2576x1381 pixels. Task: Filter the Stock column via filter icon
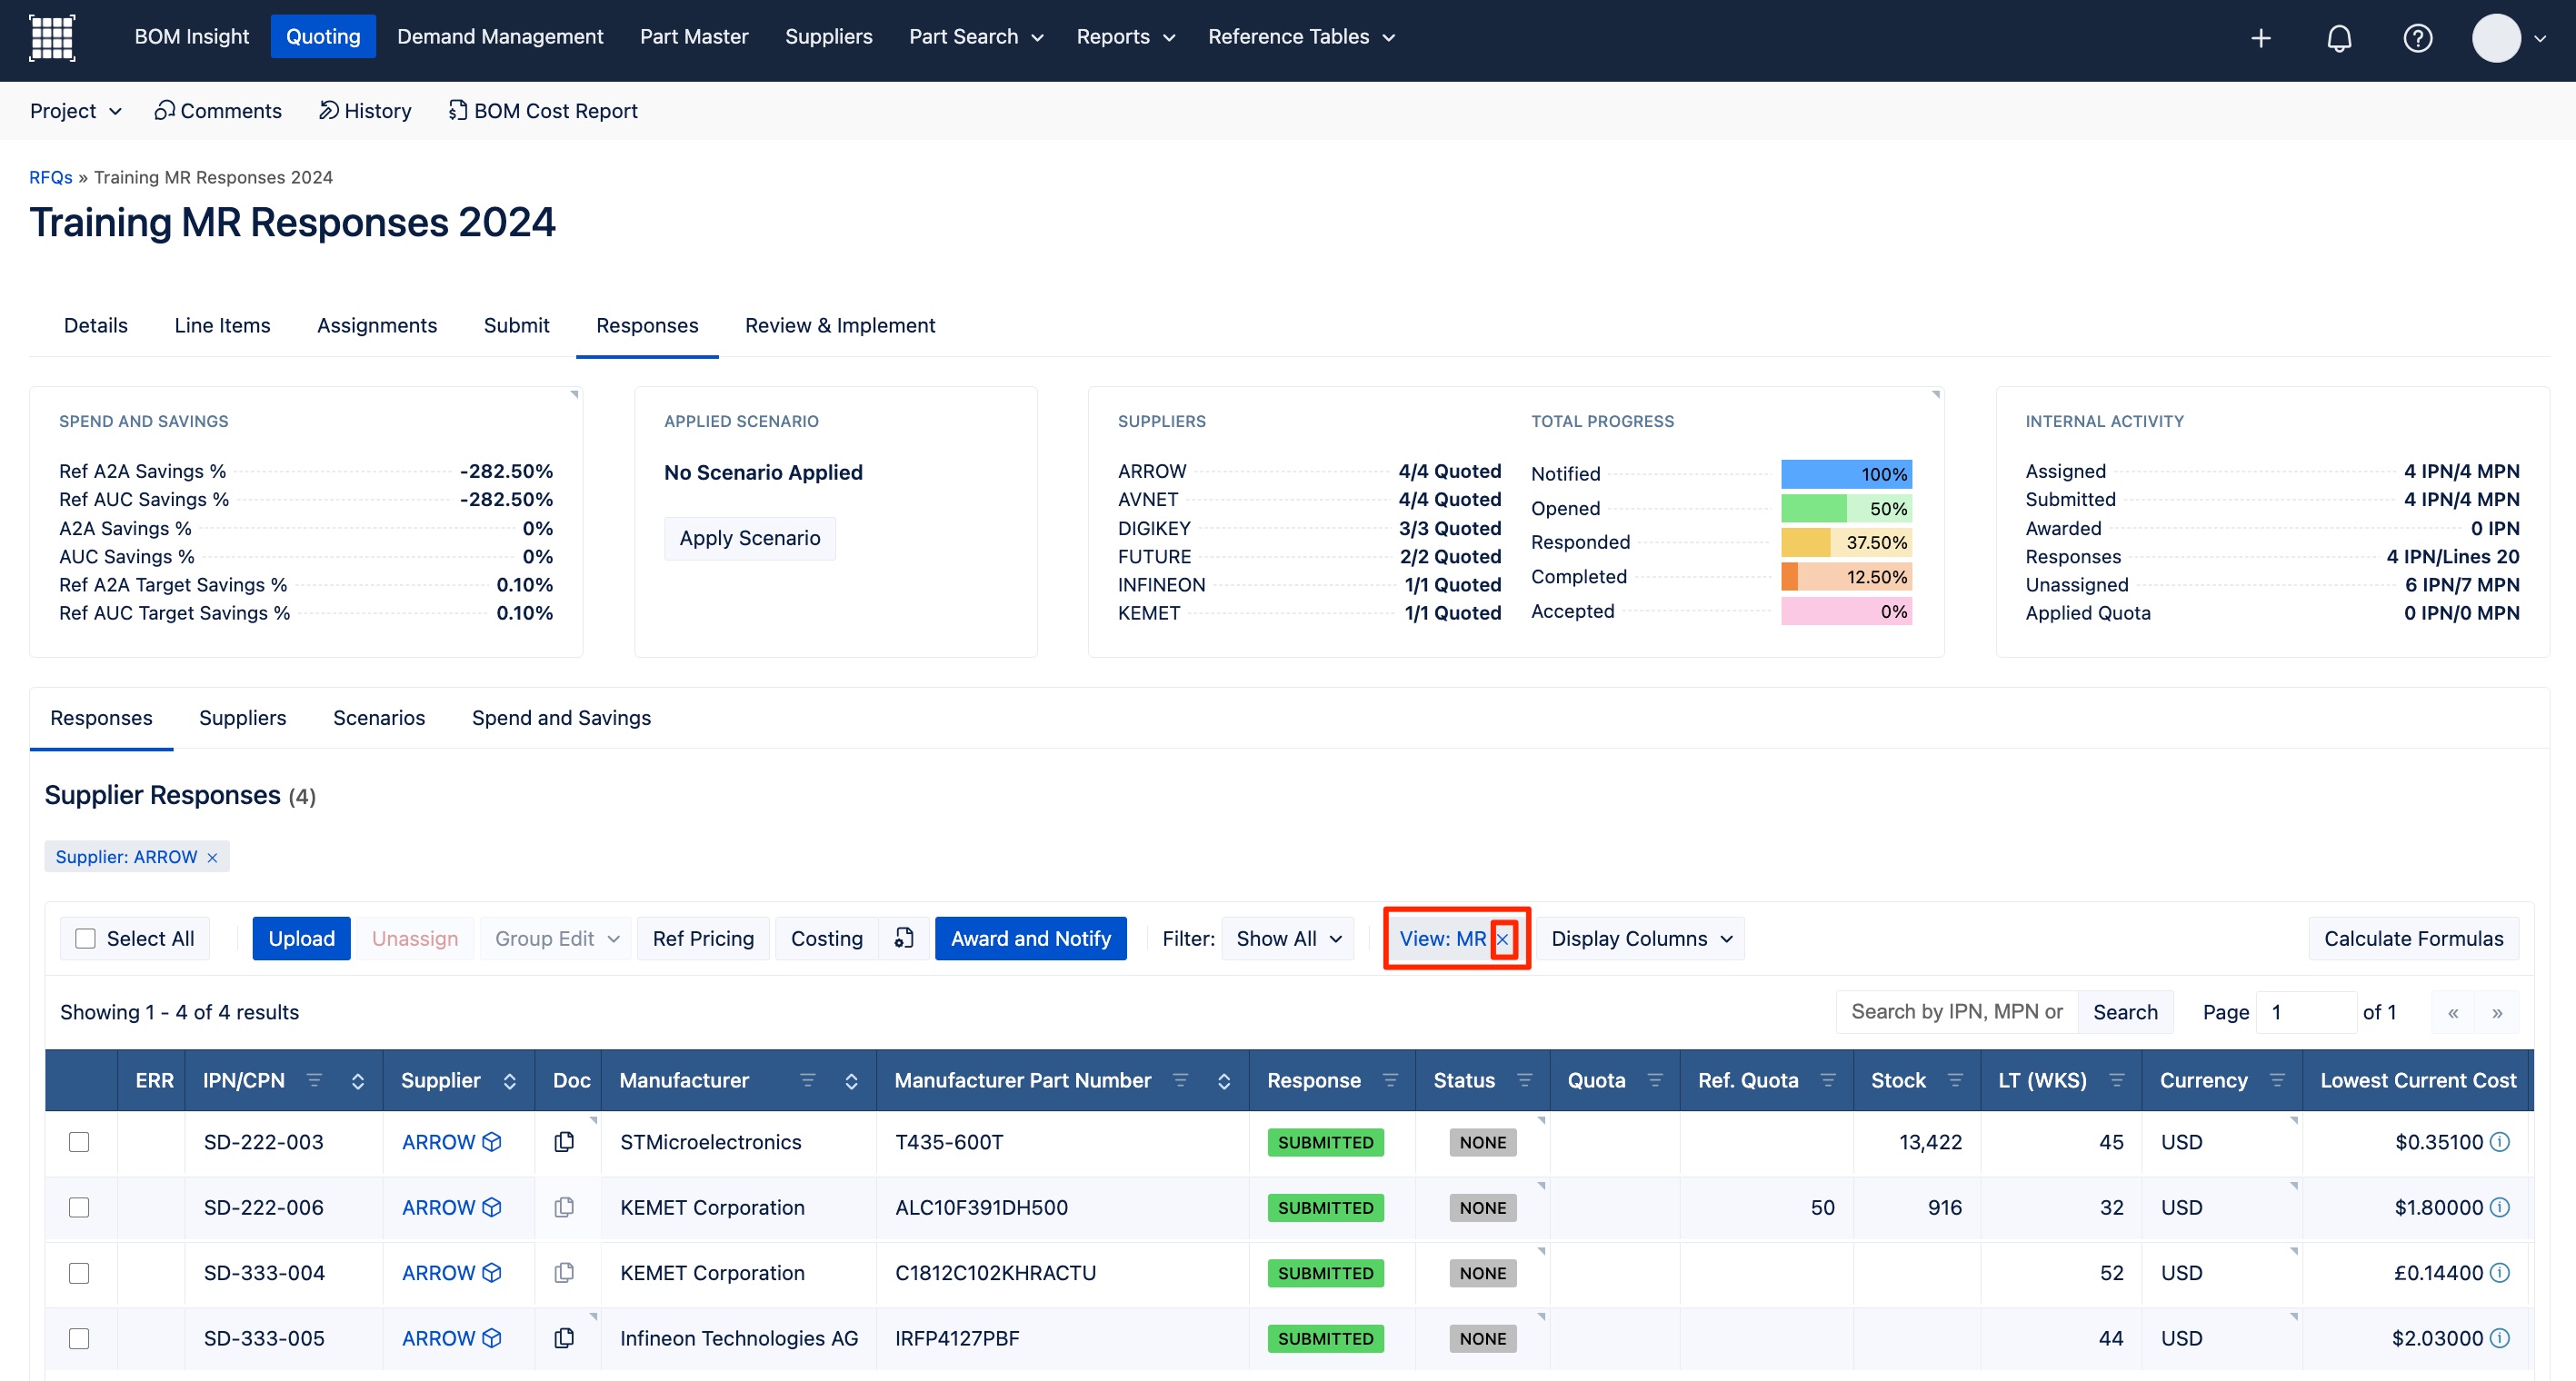point(1955,1080)
